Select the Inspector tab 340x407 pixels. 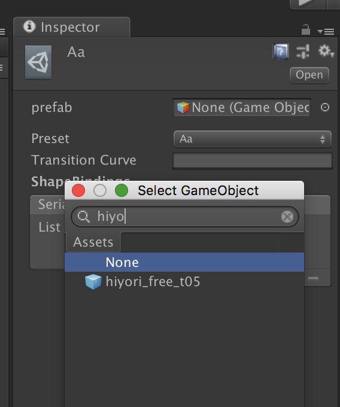click(72, 27)
